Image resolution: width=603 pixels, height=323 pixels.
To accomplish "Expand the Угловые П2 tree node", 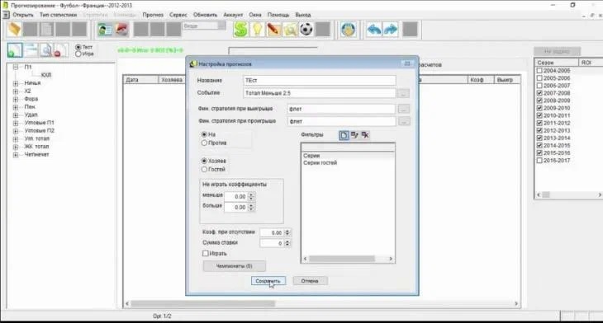I will [x=16, y=131].
